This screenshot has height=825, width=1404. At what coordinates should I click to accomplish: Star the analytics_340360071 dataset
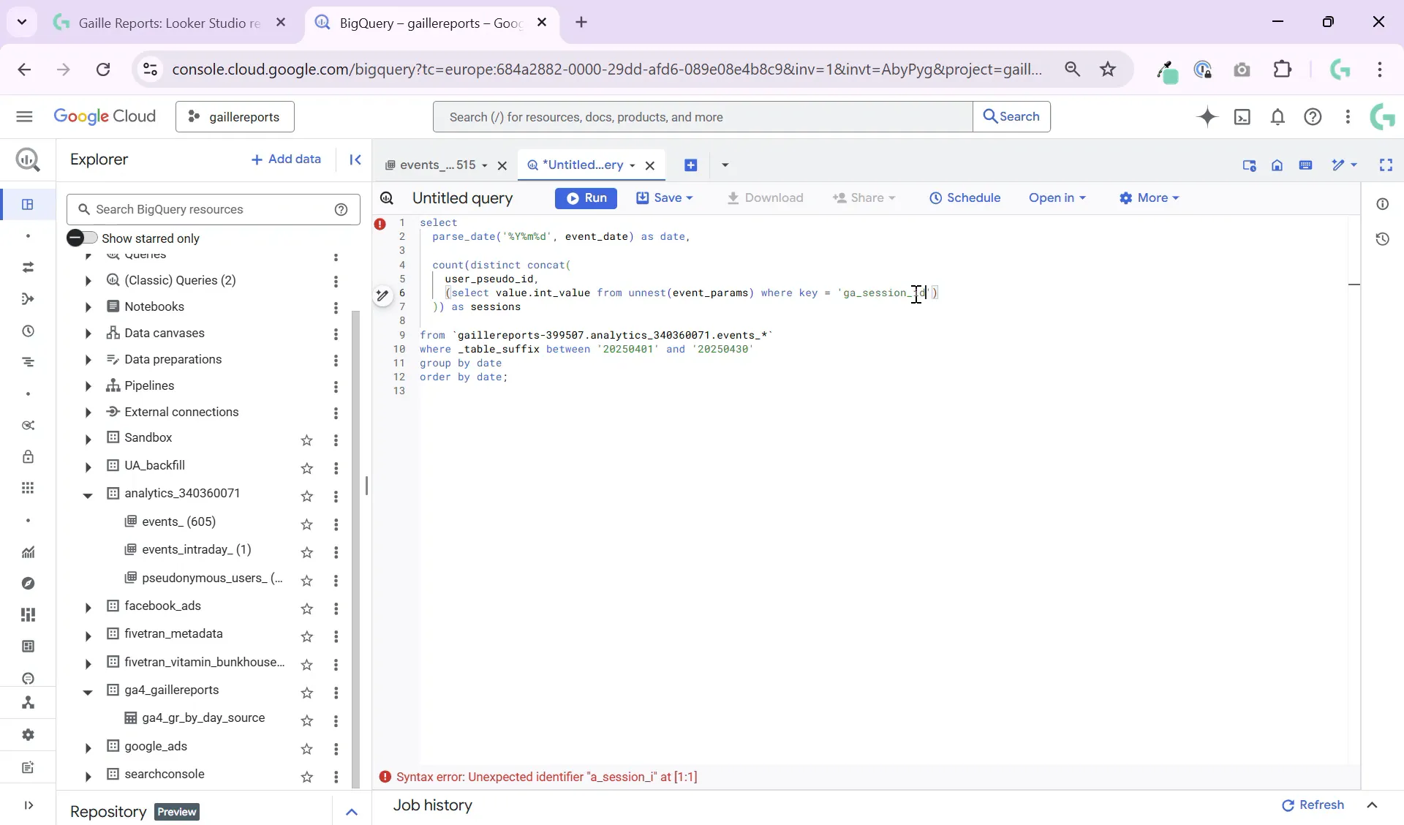click(x=307, y=496)
